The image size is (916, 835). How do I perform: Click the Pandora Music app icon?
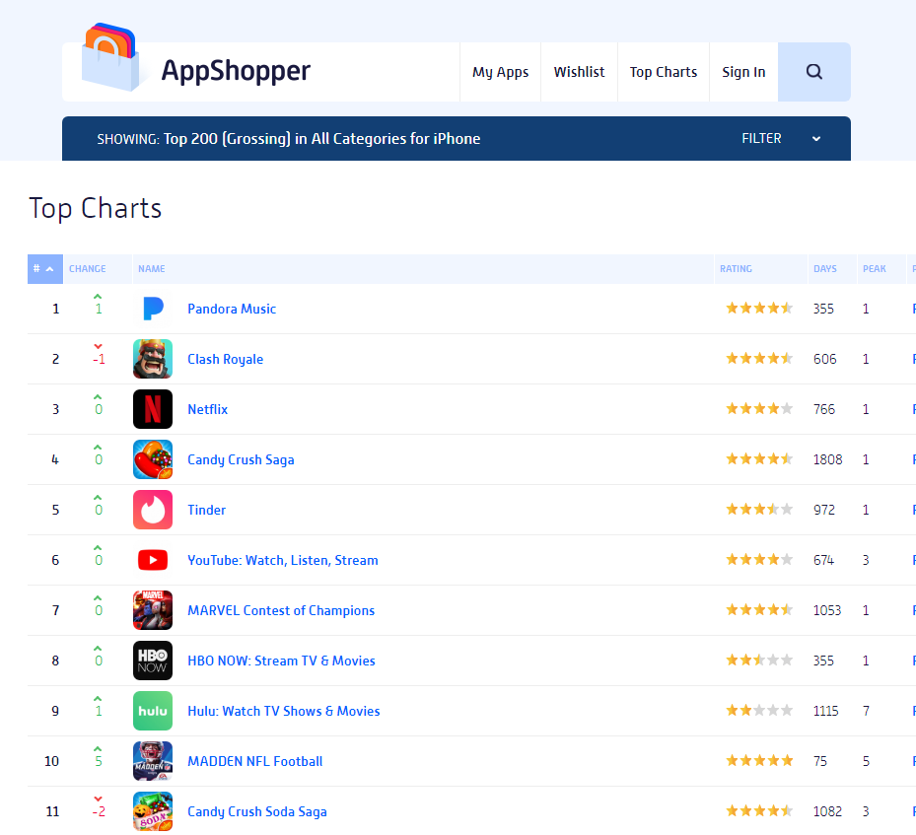tap(153, 309)
